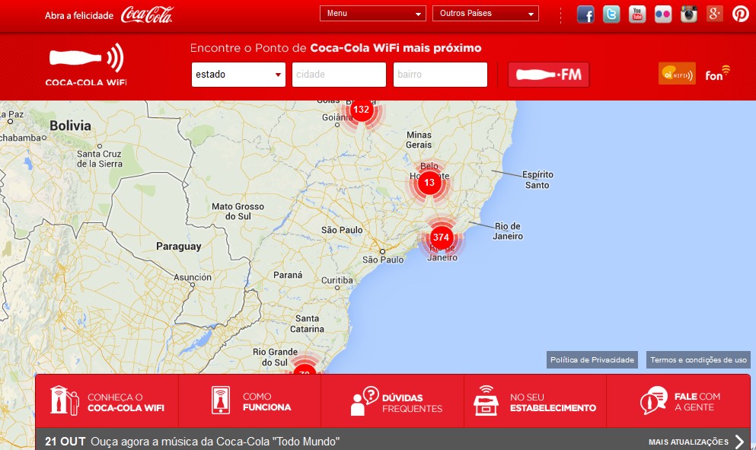Open the Todo Mundo news headline
Screen dimensions: 756x450
tap(215, 442)
